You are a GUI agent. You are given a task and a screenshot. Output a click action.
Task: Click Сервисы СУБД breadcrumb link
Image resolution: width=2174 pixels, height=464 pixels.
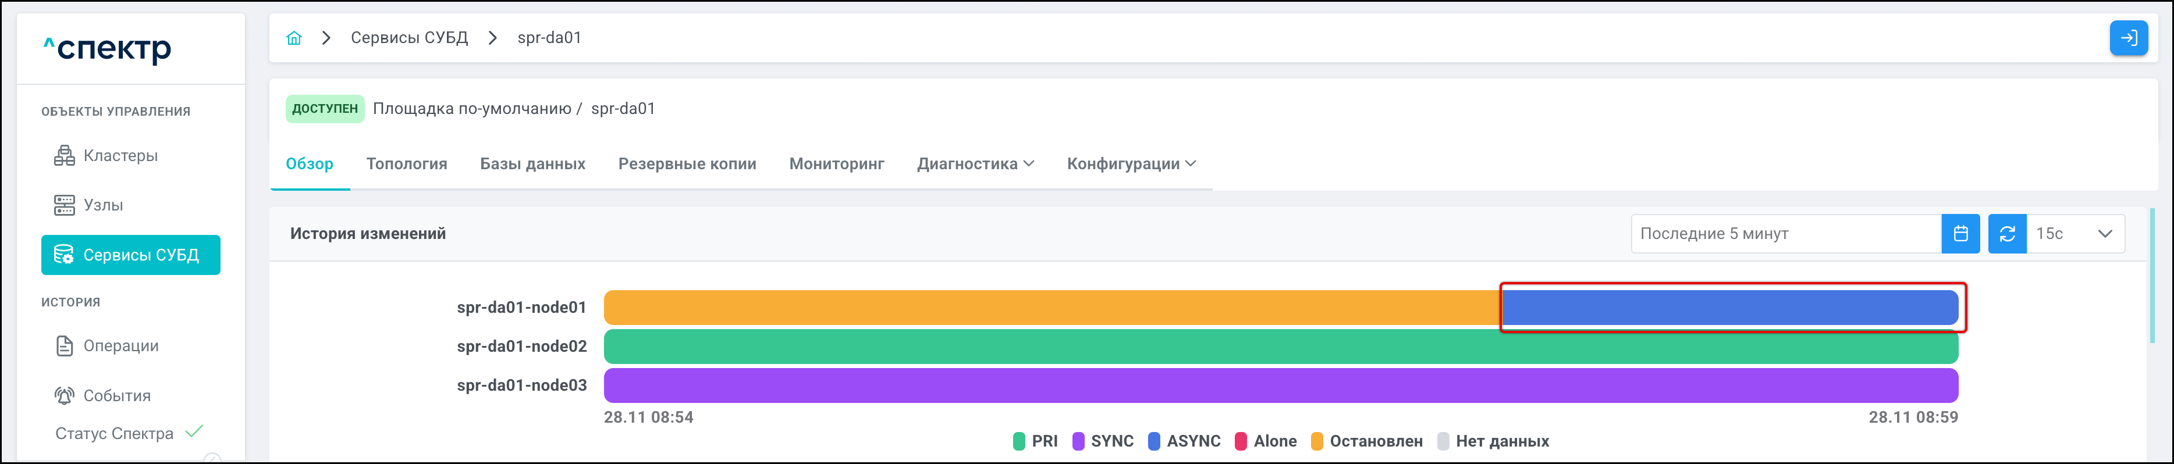click(409, 38)
